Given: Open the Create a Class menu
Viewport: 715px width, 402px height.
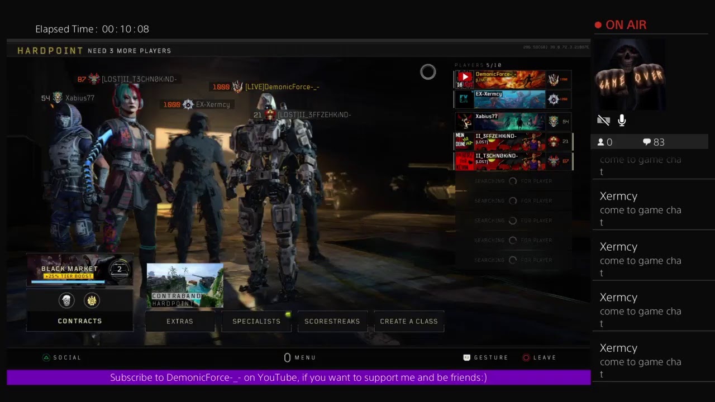Looking at the screenshot, I should pos(409,321).
